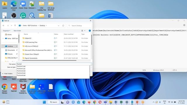Select Desktop in navigation pane
This screenshot has height=105, width=187.
pos(10,46)
